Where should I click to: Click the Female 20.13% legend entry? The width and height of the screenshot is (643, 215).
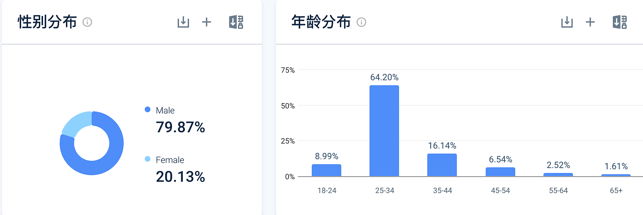click(175, 170)
